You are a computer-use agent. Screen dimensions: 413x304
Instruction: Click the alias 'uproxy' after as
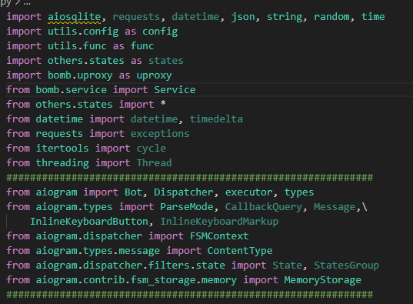pos(154,75)
